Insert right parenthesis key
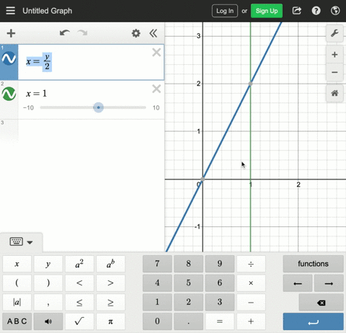The image size is (346, 333). pyautogui.click(x=48, y=283)
